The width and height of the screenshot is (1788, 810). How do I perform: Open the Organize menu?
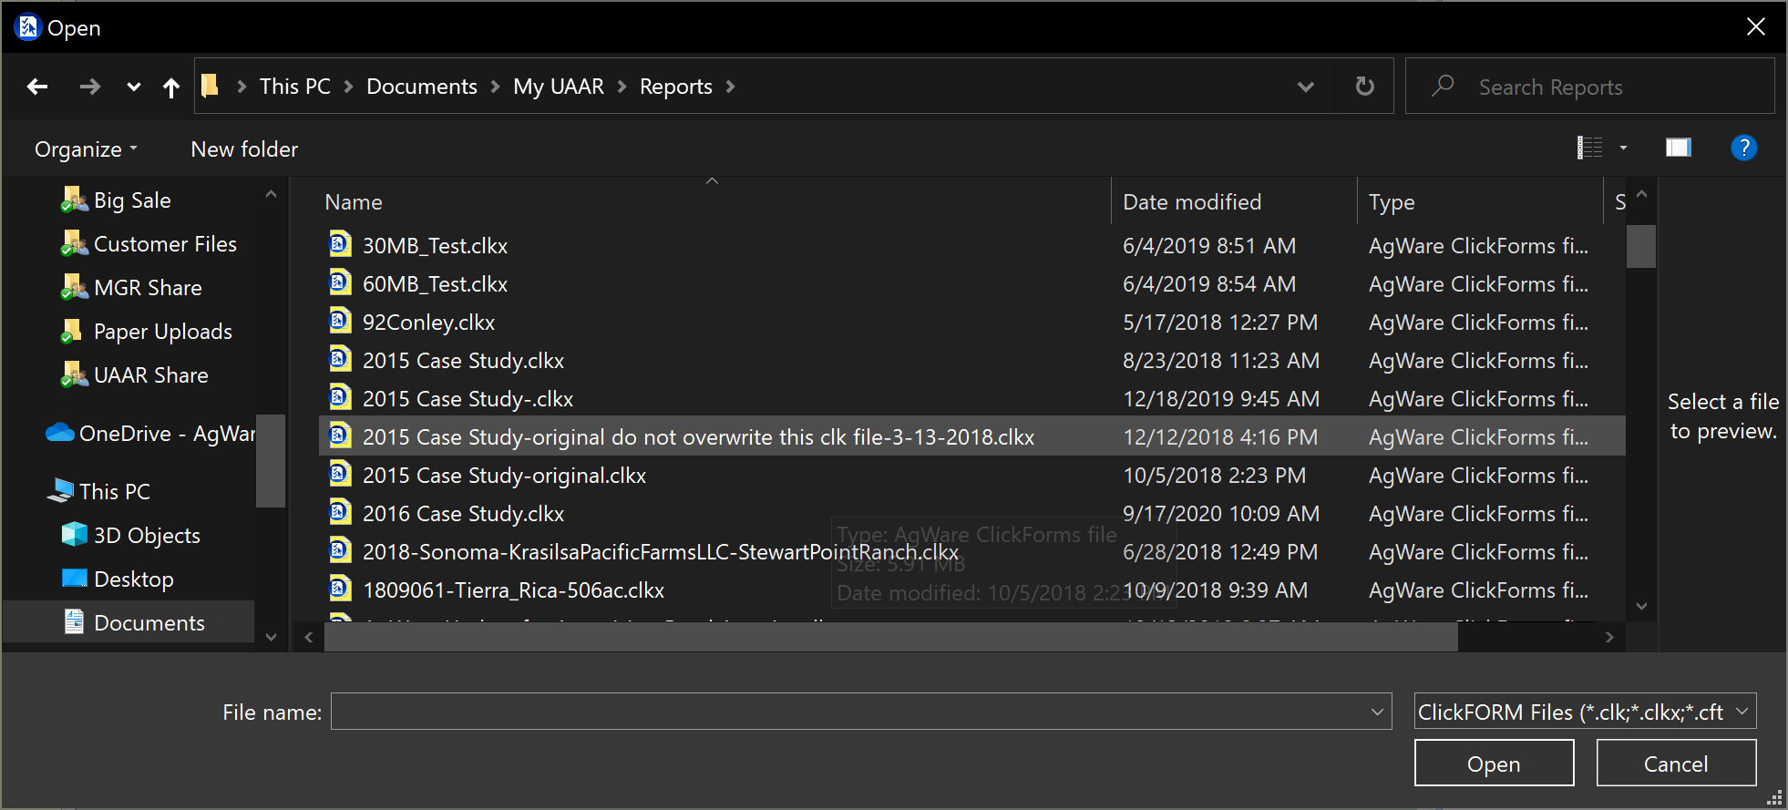[86, 149]
